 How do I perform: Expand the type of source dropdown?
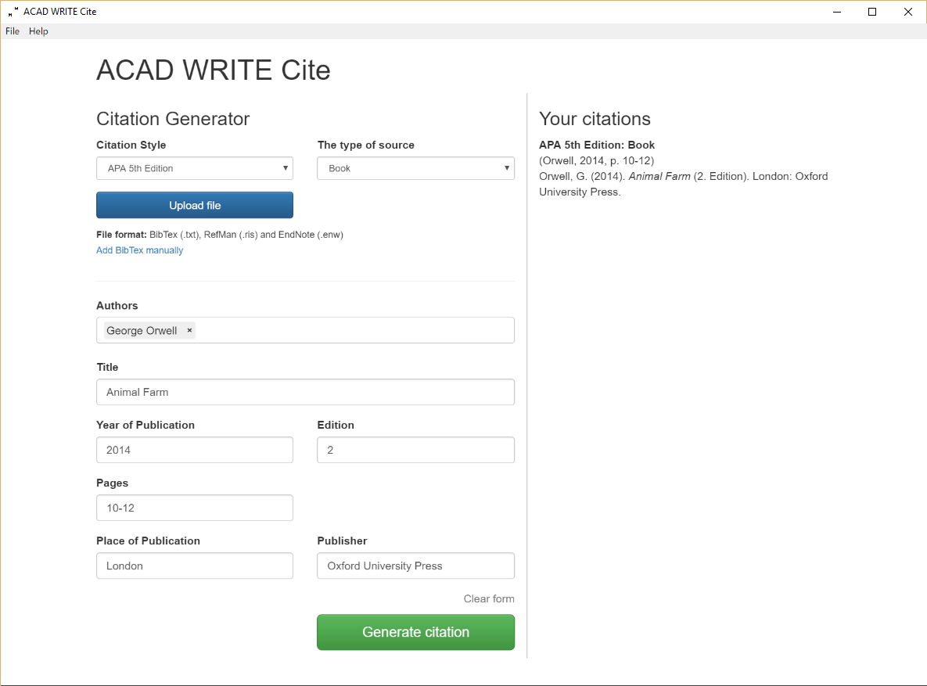point(415,168)
